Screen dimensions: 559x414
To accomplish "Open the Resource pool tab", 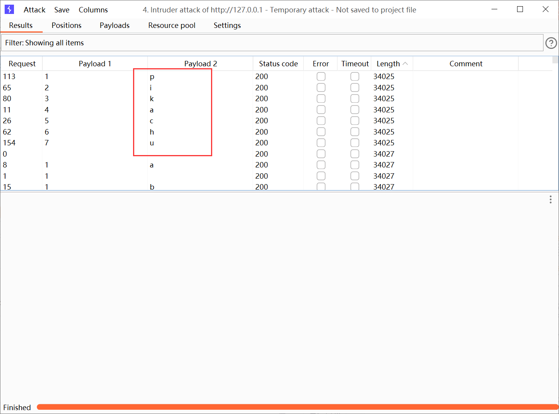I will [x=171, y=26].
